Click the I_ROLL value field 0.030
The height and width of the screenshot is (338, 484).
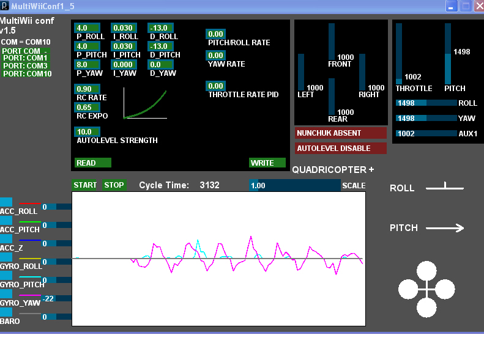(124, 28)
